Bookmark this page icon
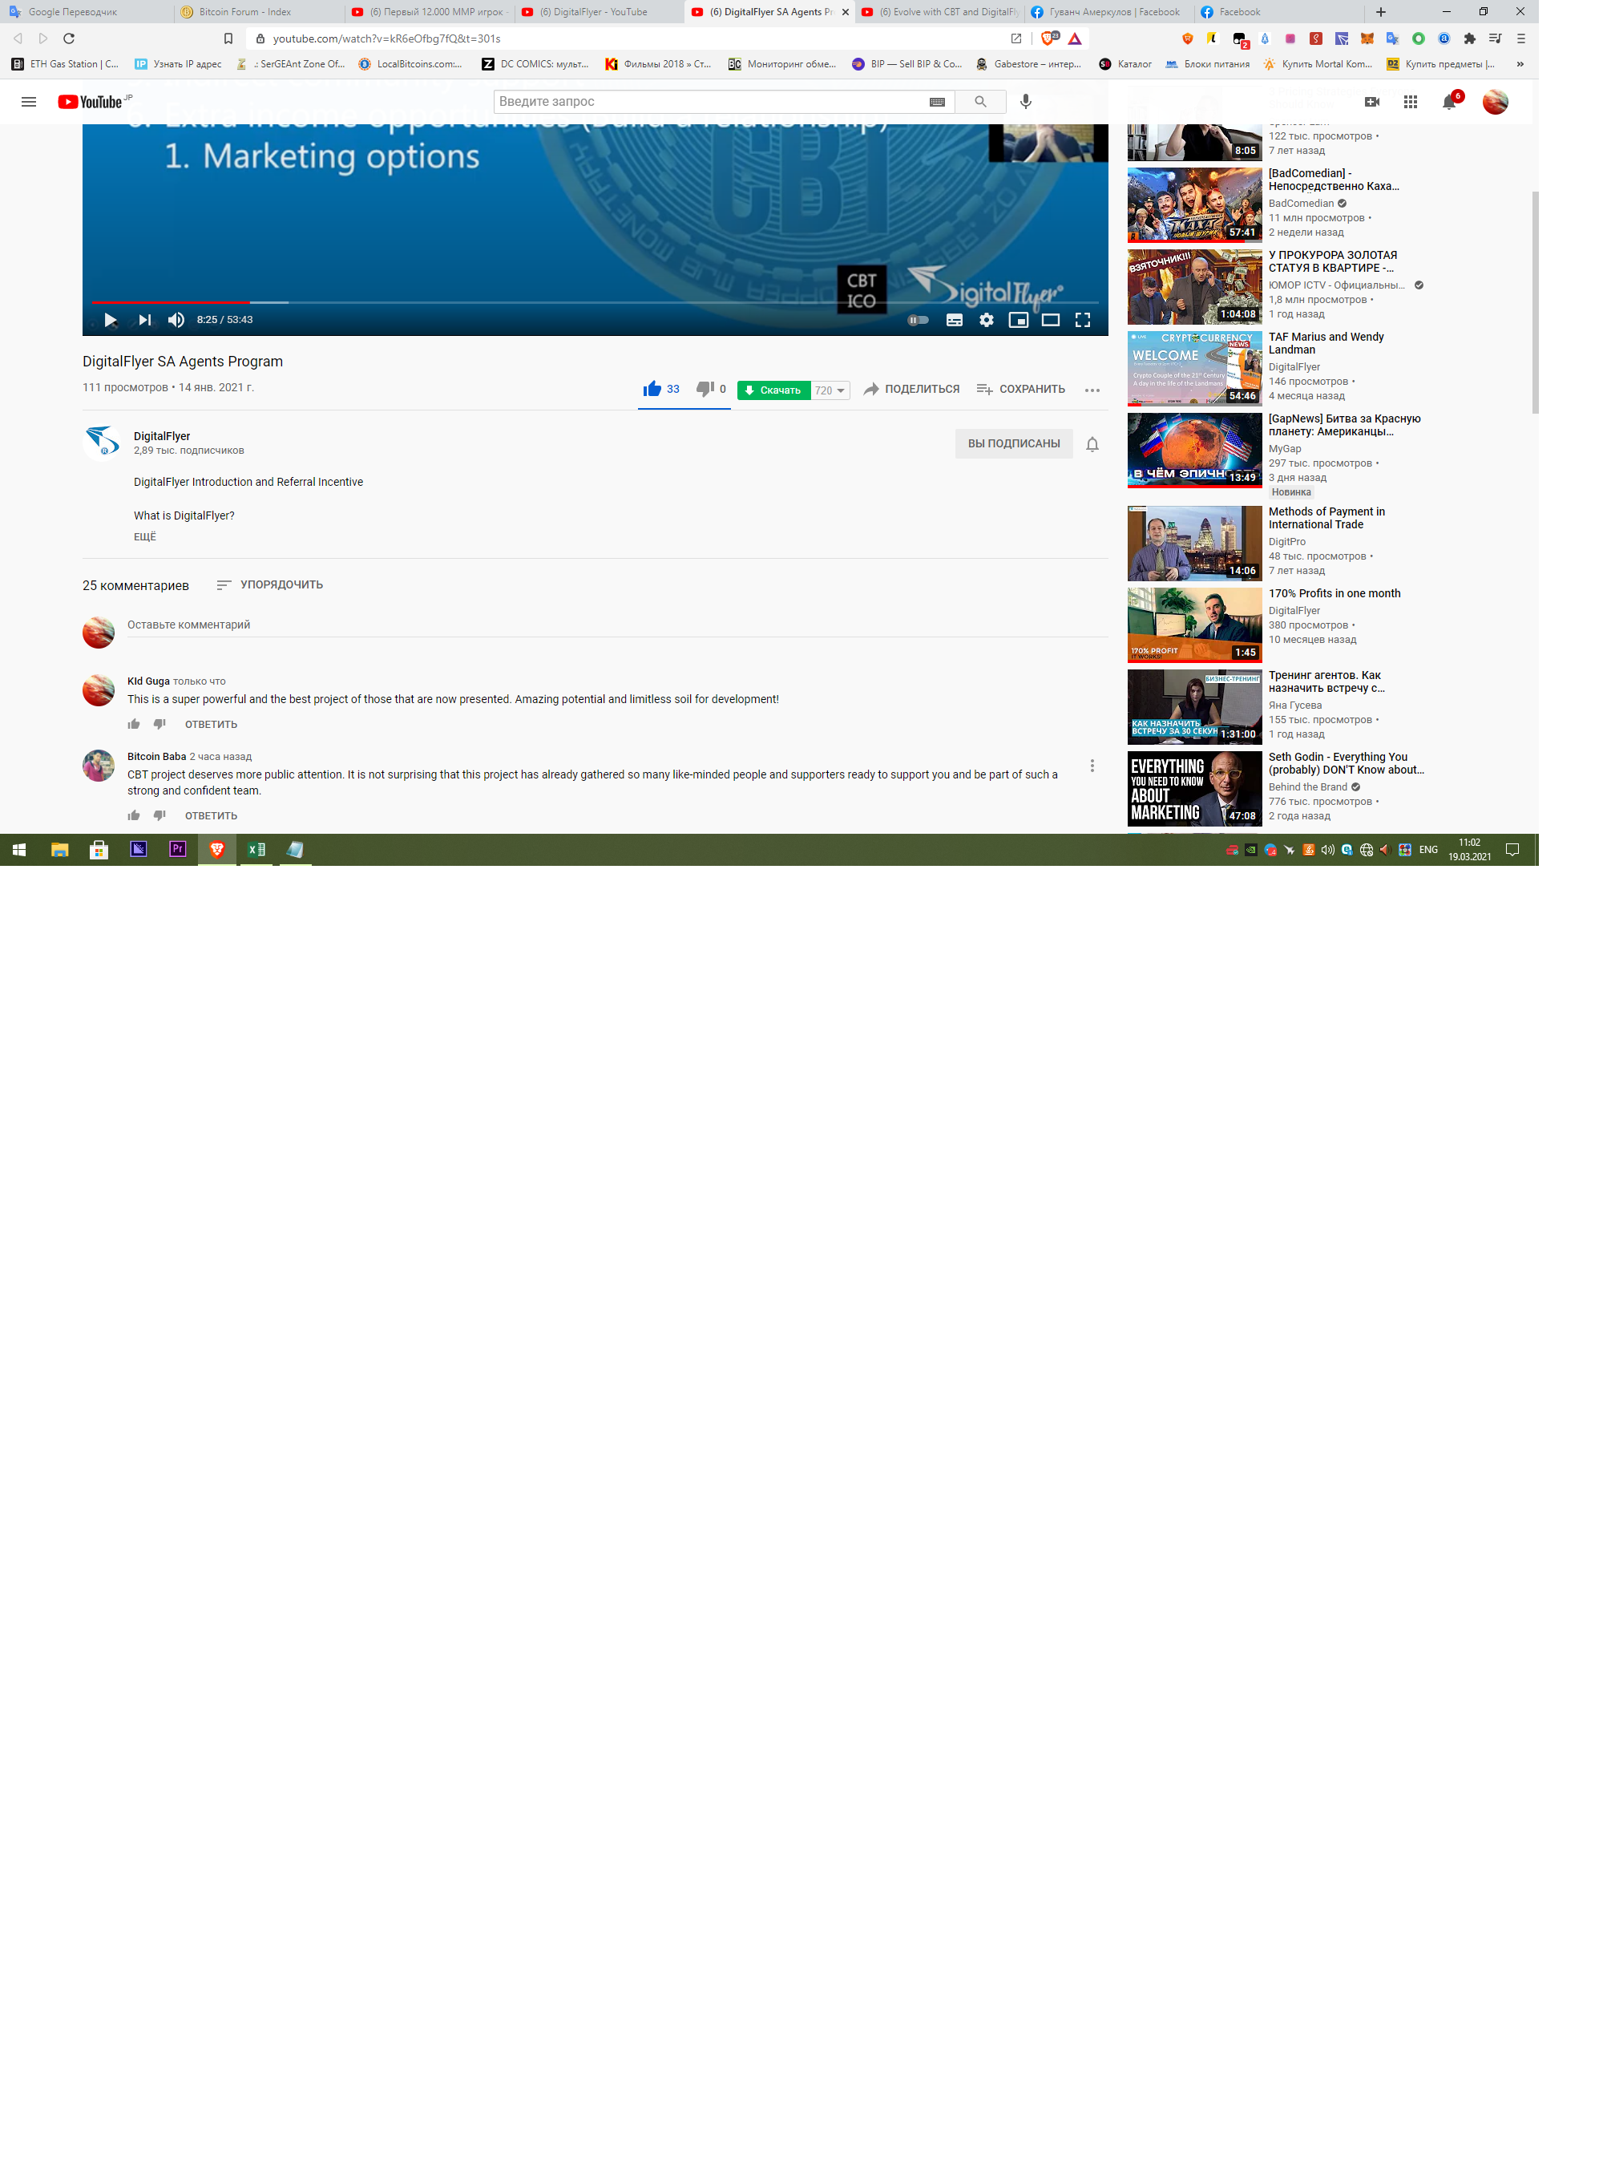The height and width of the screenshot is (2159, 1603). click(x=228, y=38)
